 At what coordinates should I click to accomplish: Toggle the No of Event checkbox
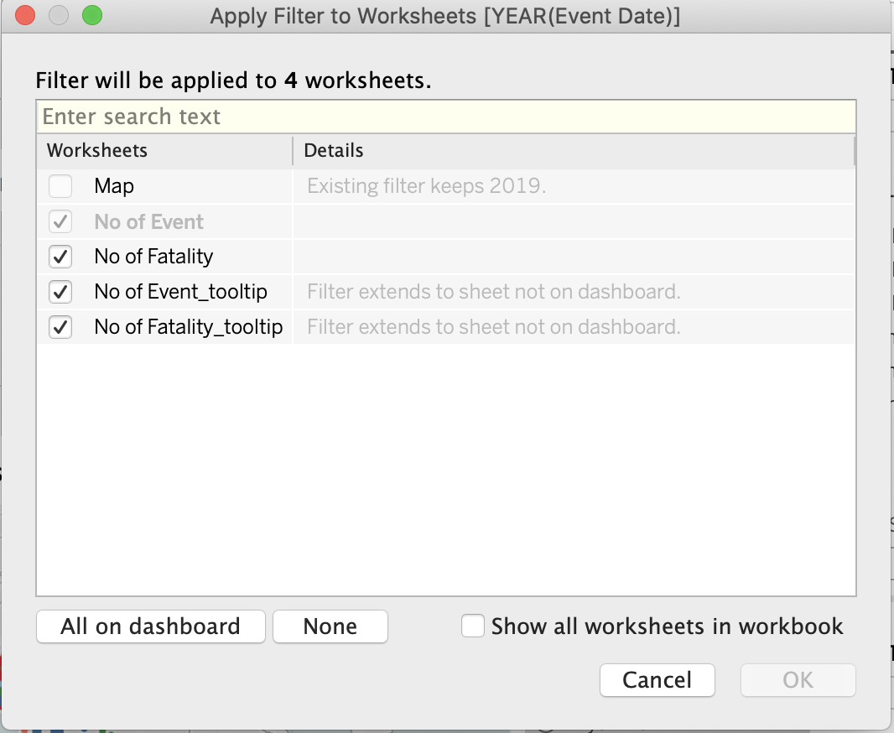60,222
